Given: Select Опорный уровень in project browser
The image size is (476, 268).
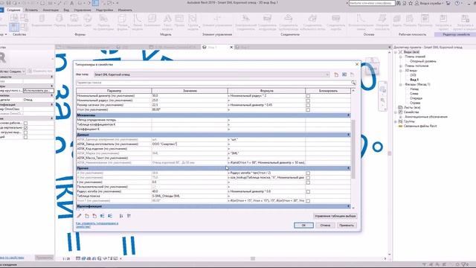Looking at the screenshot, I should point(422,61).
